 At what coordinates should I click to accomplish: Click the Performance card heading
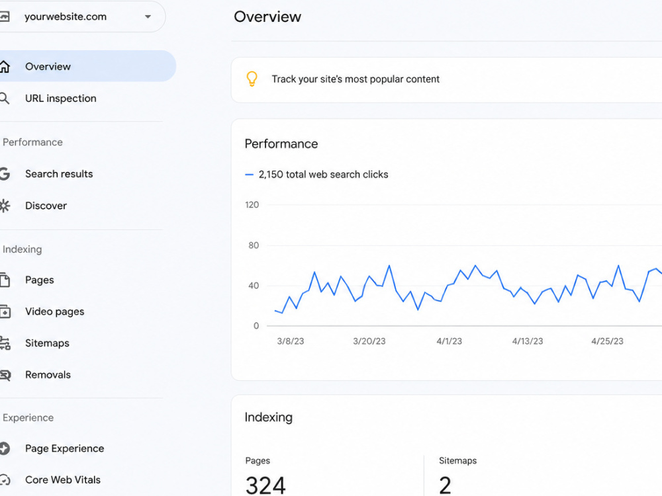[281, 144]
